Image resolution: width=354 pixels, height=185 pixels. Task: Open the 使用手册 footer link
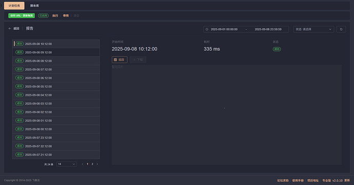coord(298,180)
